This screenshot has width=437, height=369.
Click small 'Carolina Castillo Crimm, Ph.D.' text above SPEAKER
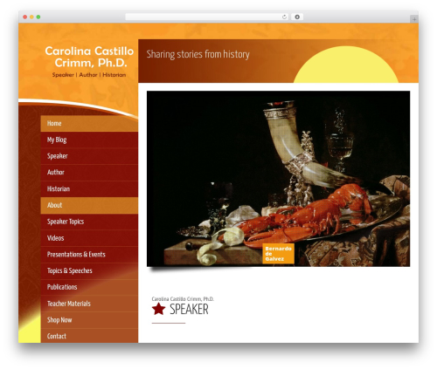click(183, 299)
